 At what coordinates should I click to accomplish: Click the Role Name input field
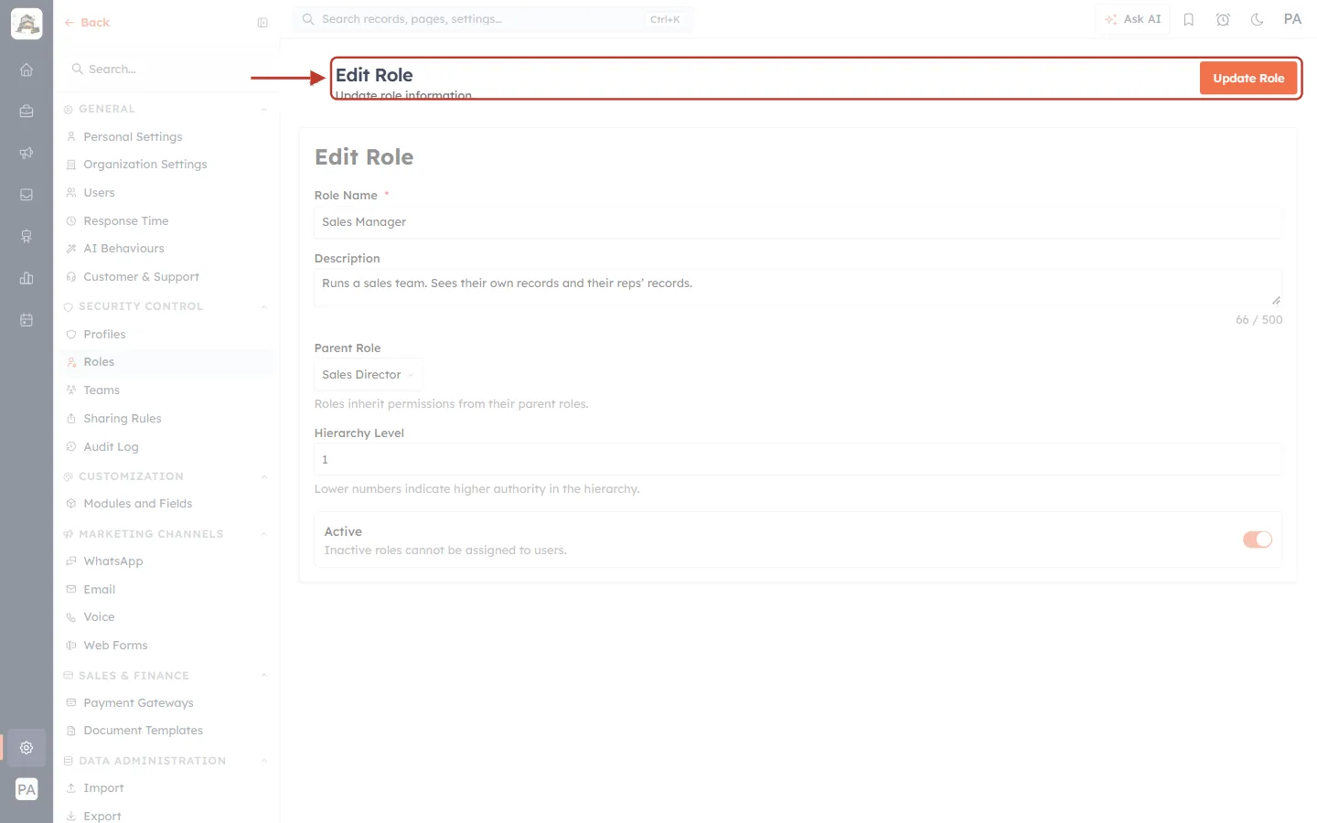[798, 222]
